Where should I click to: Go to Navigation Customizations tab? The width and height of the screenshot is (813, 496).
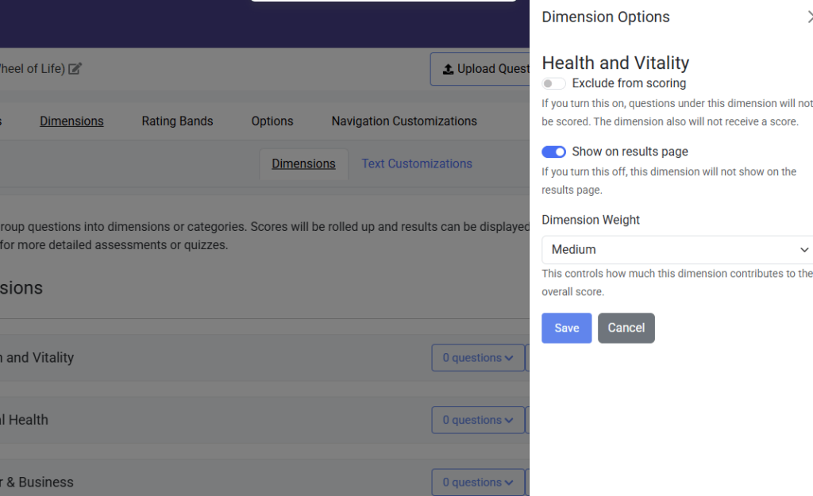404,121
